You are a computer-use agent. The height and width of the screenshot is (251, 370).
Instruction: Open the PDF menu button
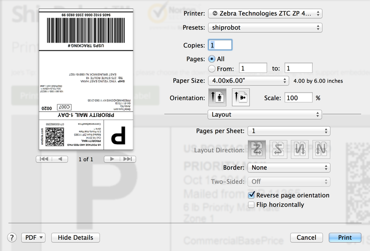coord(33,238)
